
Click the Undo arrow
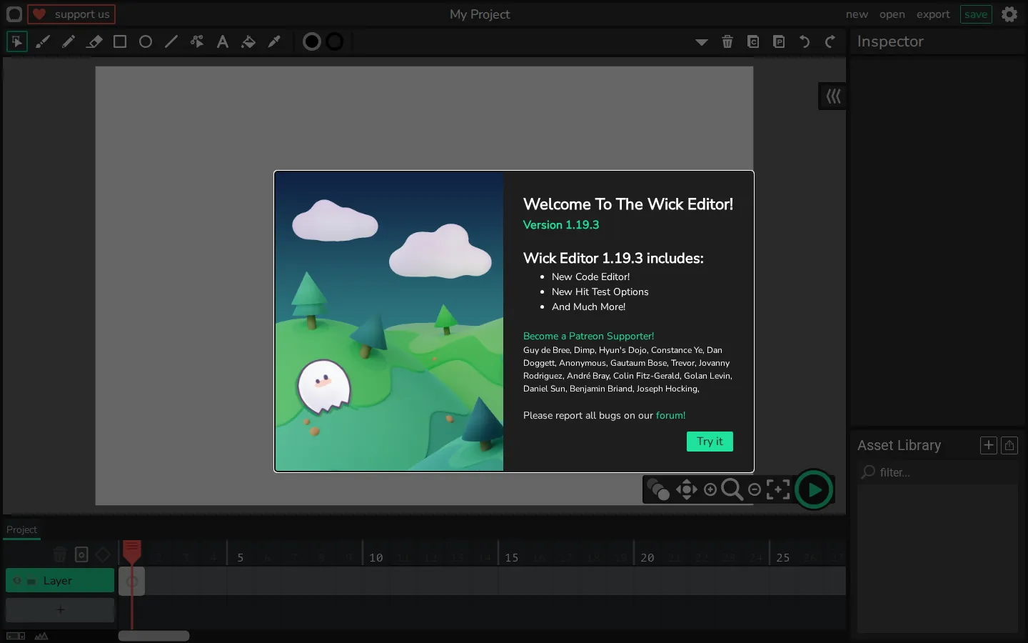pos(805,41)
